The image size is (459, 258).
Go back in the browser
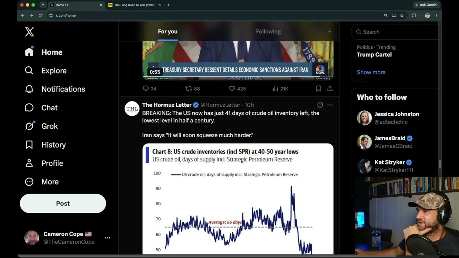tap(23, 15)
